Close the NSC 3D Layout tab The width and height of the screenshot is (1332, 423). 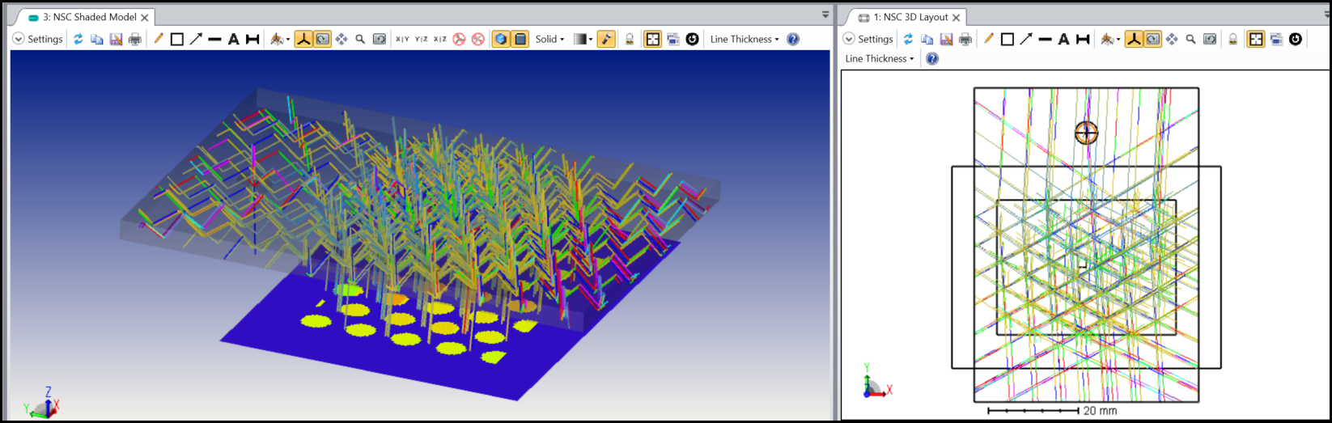click(956, 17)
